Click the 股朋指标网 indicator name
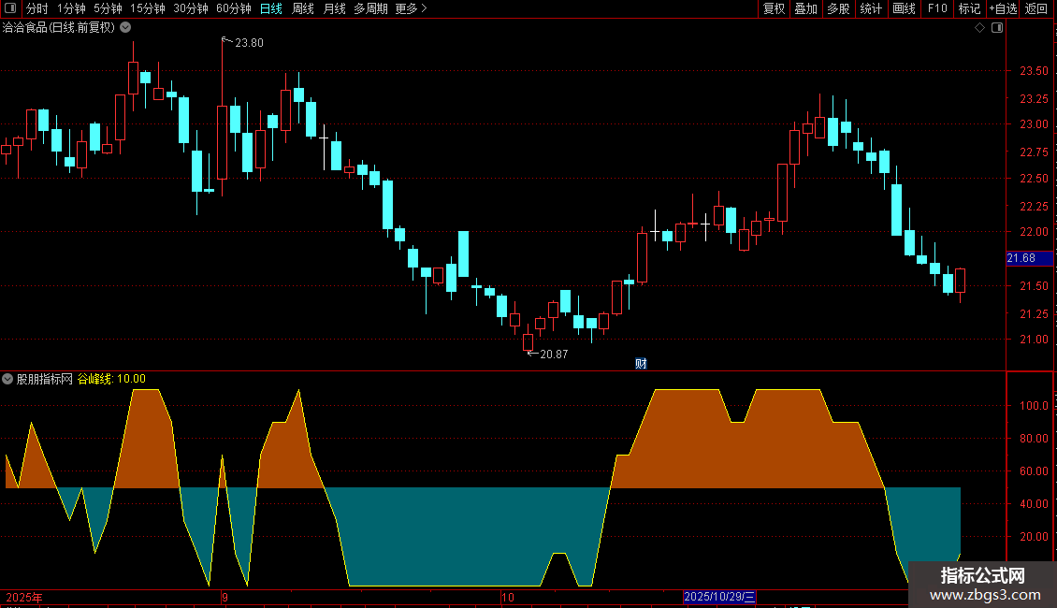 [x=45, y=380]
